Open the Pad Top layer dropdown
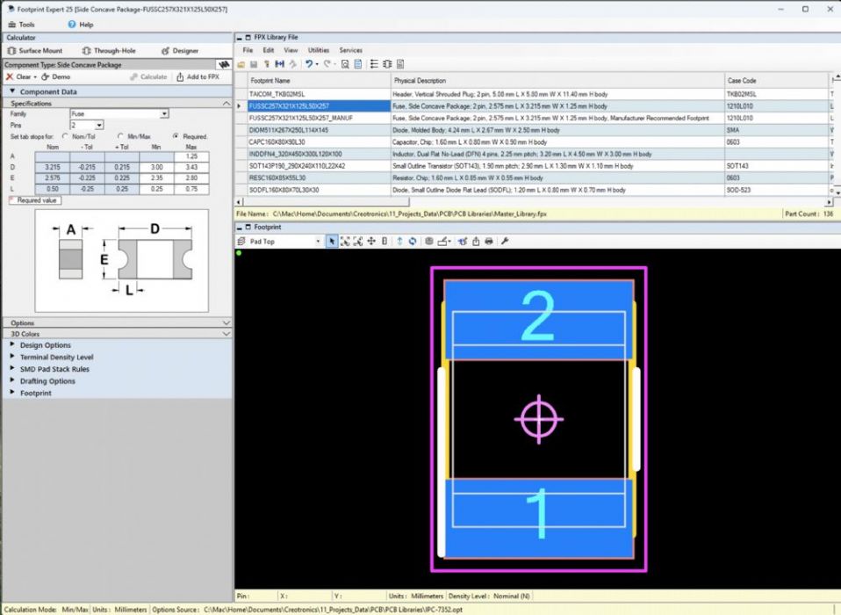841x615 pixels. (x=283, y=242)
